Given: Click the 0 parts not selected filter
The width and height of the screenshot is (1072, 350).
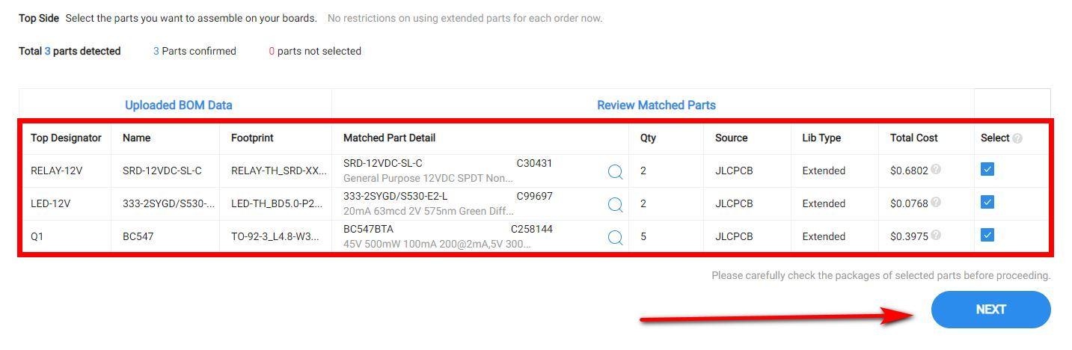Looking at the screenshot, I should click(315, 51).
